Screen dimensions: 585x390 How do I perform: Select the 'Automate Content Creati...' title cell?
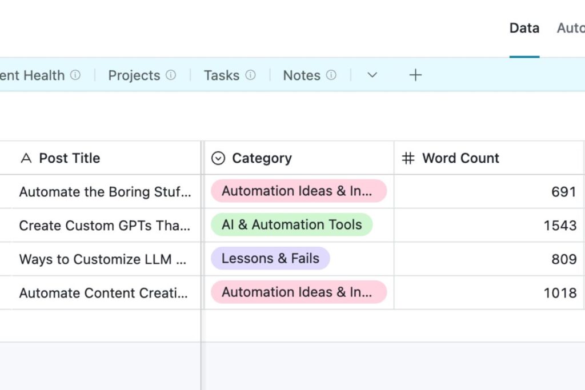[x=101, y=293]
